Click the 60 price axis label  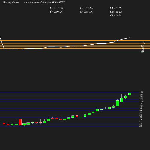tap(141, 124)
